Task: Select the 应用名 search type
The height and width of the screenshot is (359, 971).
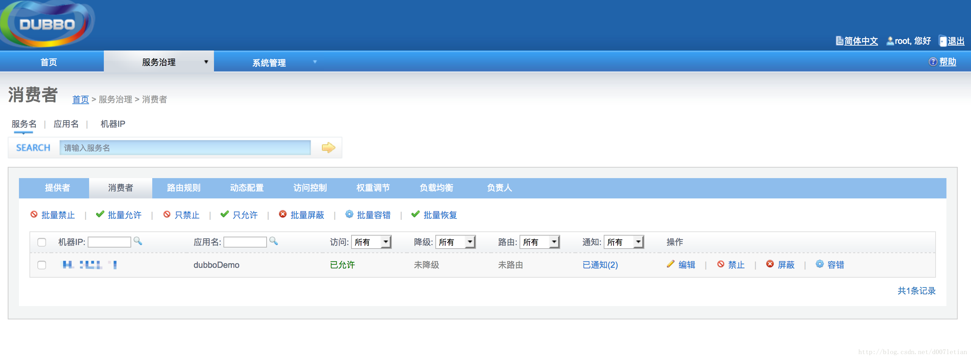Action: pyautogui.click(x=66, y=124)
